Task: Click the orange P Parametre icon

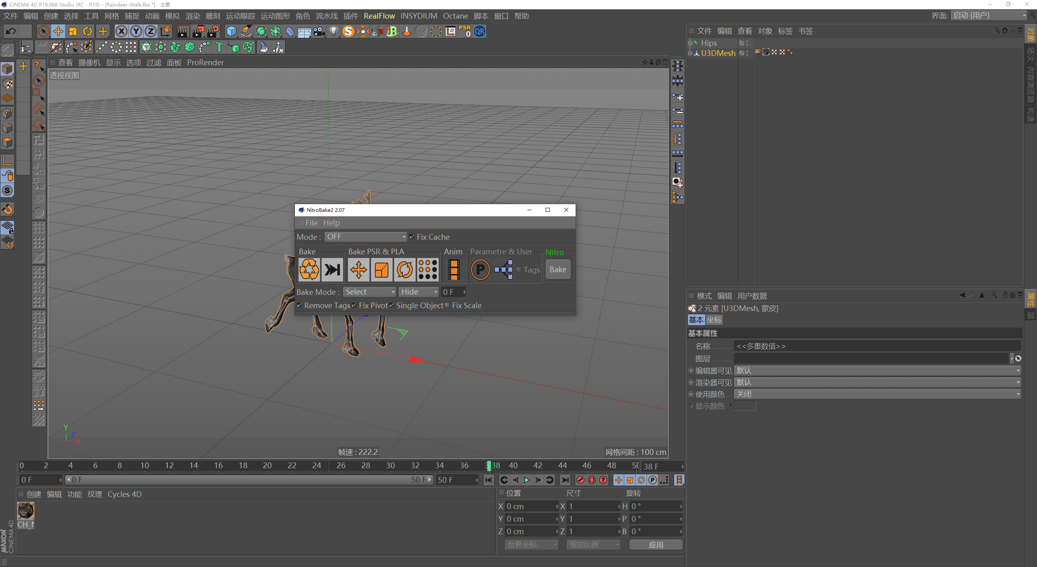Action: pos(480,270)
